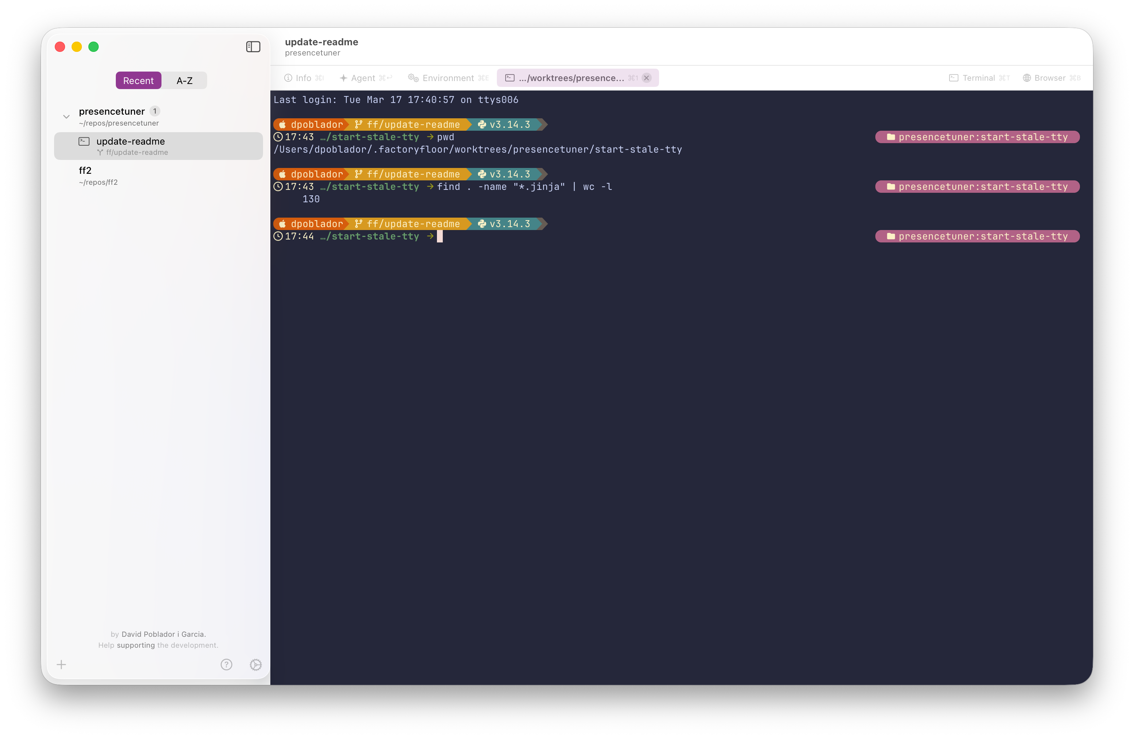Click the help question mark icon
This screenshot has width=1134, height=739.
226,665
